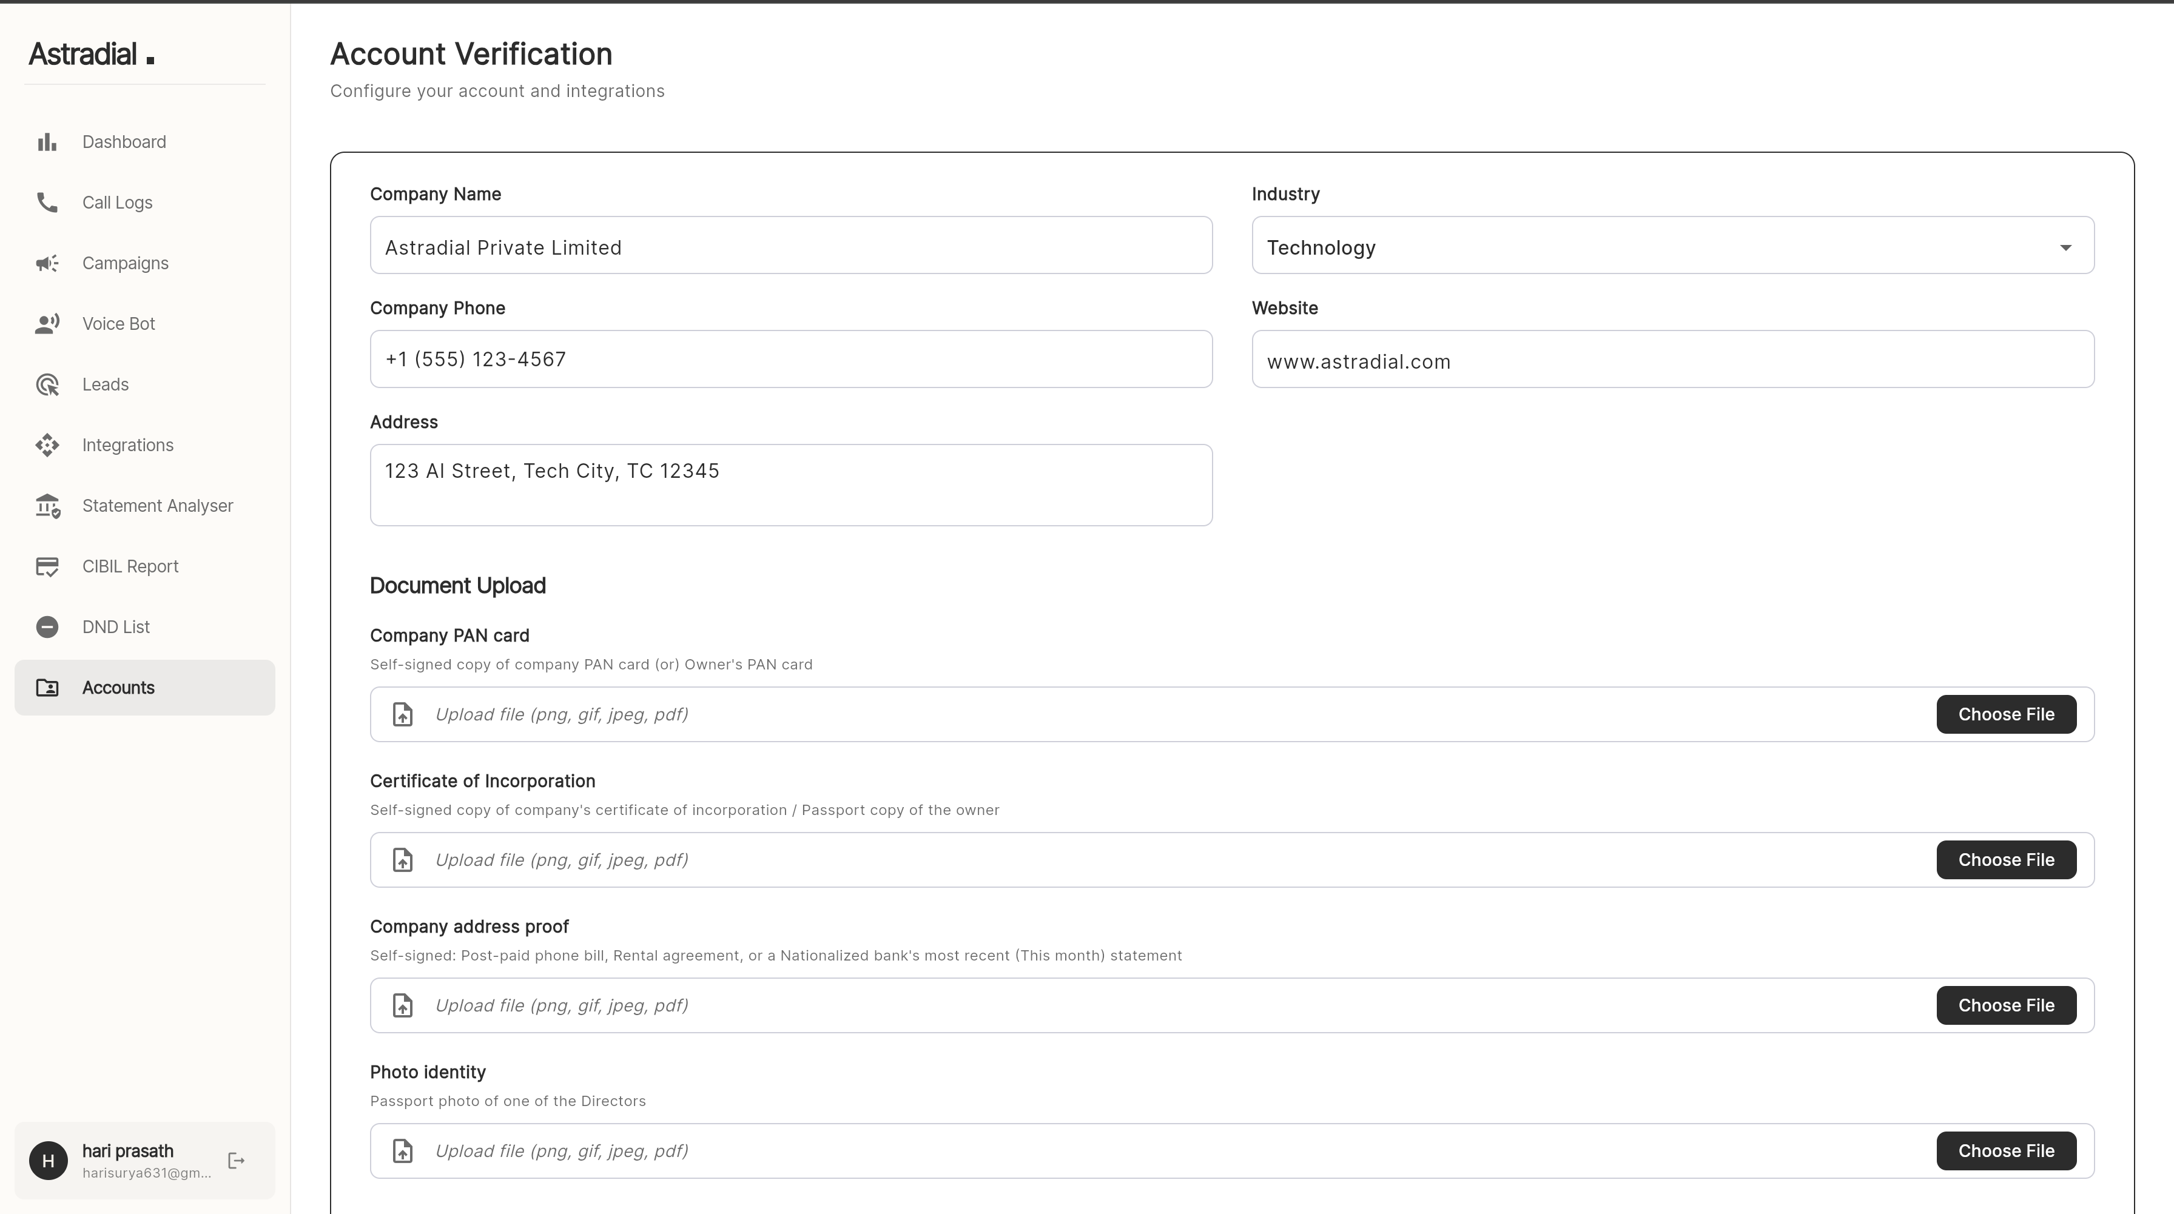2174x1214 pixels.
Task: Select the Voice Bot icon
Action: [x=47, y=323]
